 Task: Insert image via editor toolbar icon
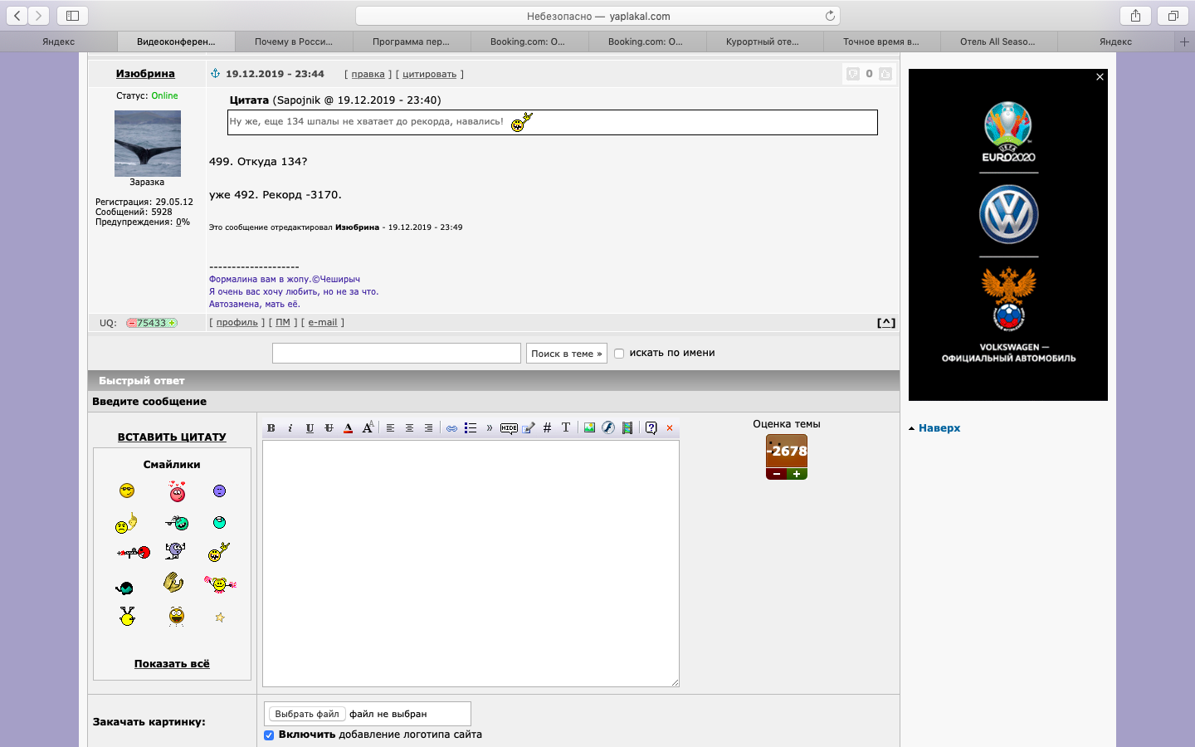[589, 428]
